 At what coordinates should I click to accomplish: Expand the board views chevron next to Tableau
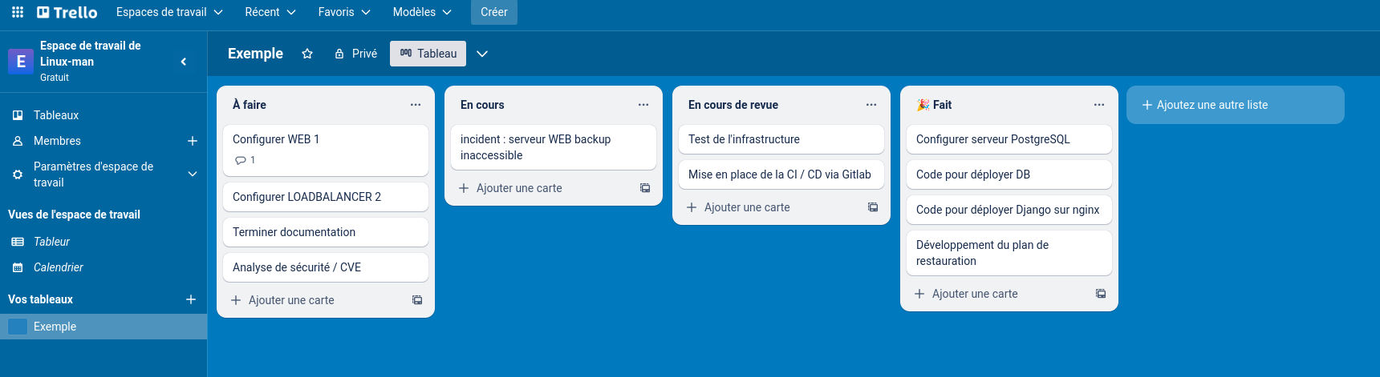[482, 54]
